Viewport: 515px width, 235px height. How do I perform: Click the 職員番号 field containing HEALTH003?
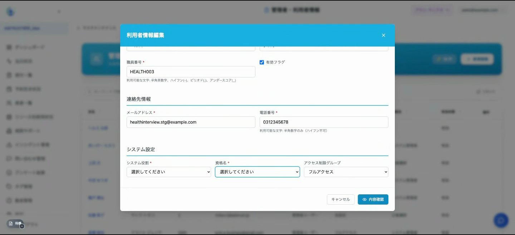pos(191,72)
